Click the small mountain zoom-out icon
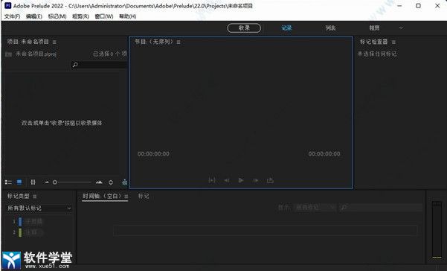 tap(47, 182)
